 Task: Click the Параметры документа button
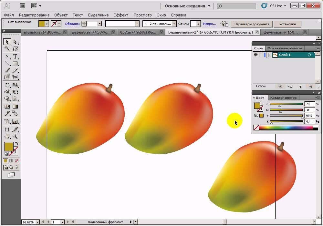(x=252, y=24)
